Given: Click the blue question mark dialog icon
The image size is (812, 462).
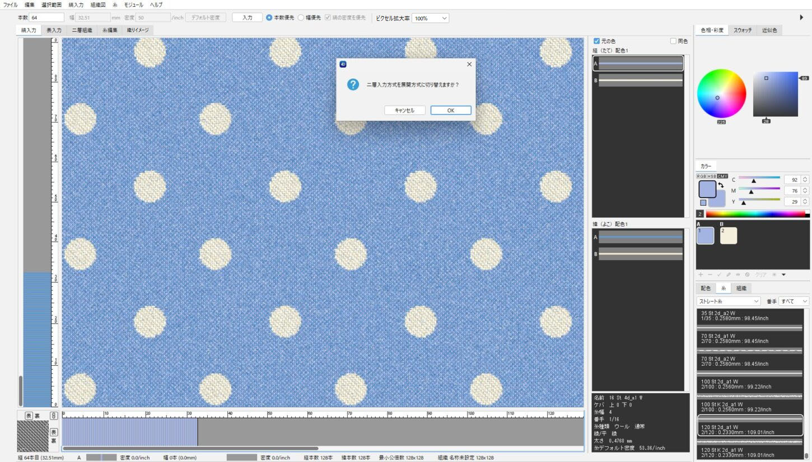Looking at the screenshot, I should 353,84.
